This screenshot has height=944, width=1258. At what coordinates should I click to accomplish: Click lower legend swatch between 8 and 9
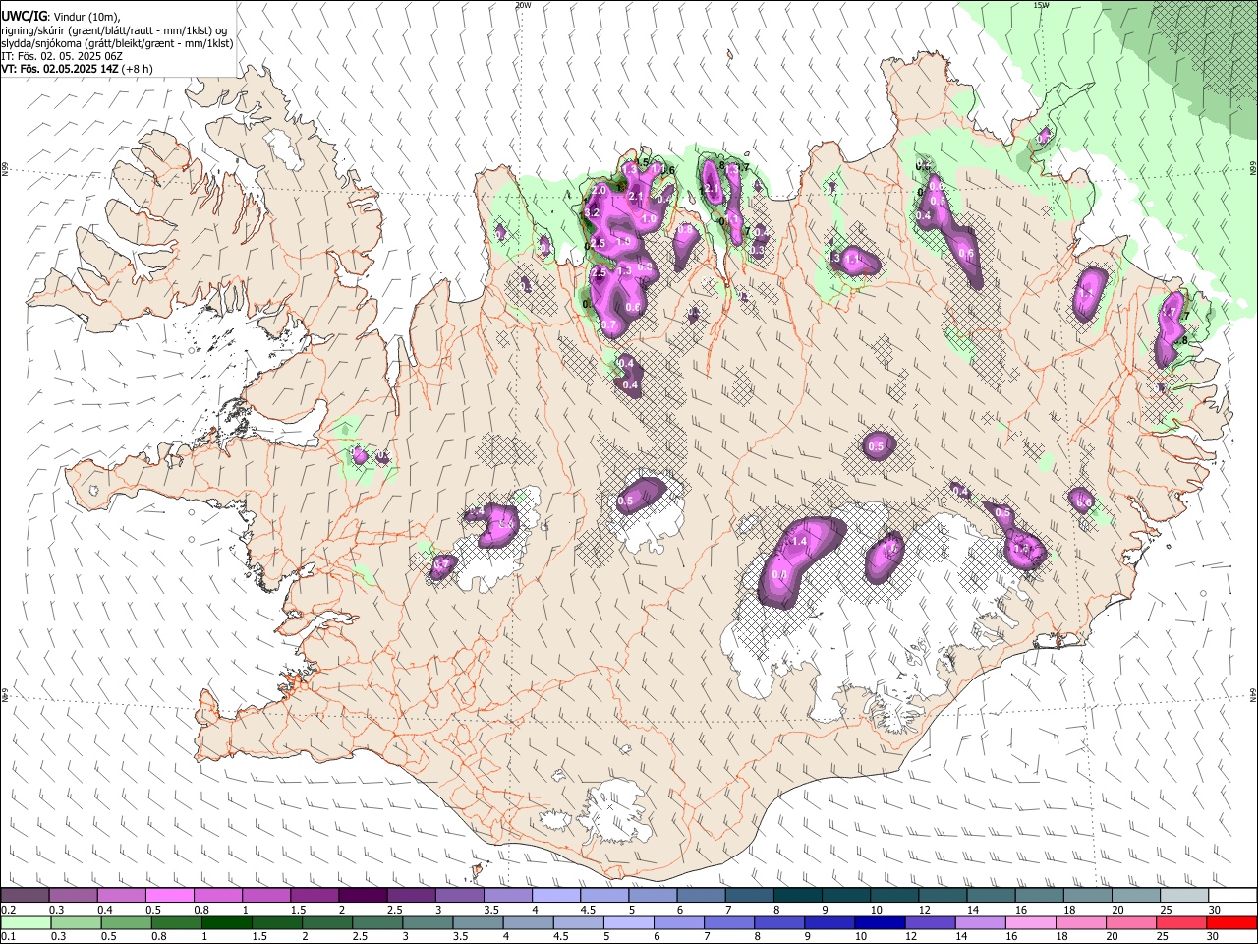[x=777, y=923]
